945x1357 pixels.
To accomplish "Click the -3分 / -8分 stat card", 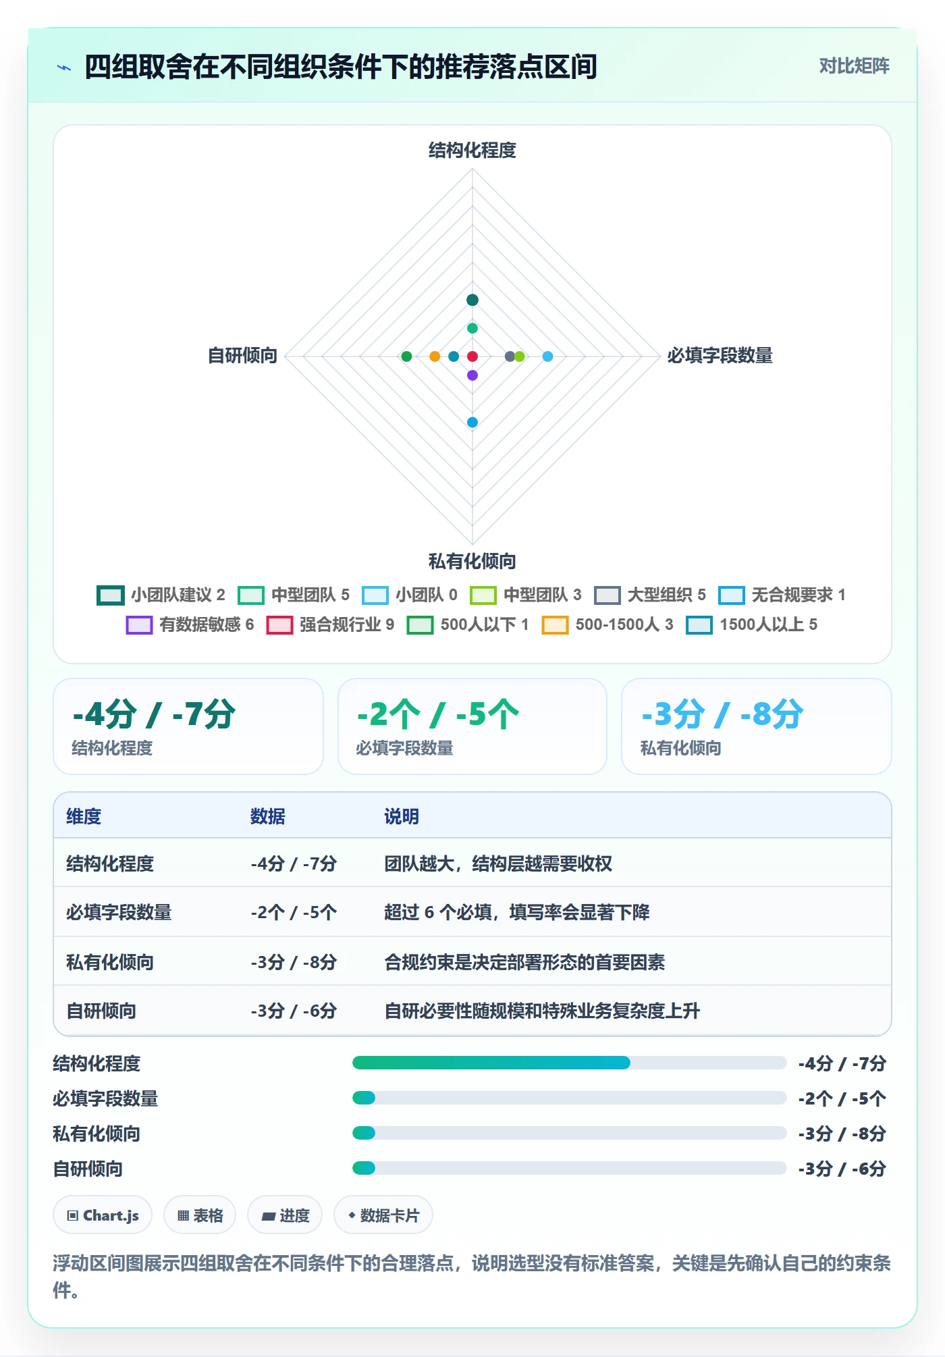I will point(757,726).
